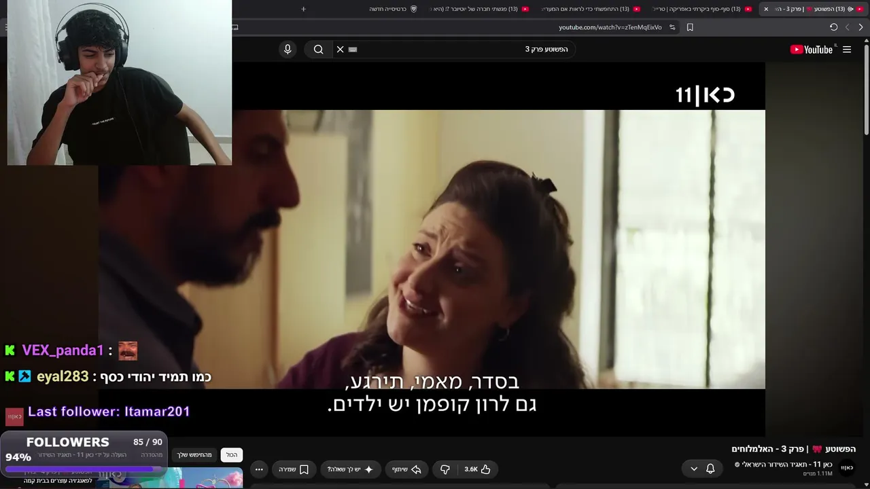This screenshot has width=870, height=489.
Task: Open more actions three-dot menu
Action: point(259,469)
